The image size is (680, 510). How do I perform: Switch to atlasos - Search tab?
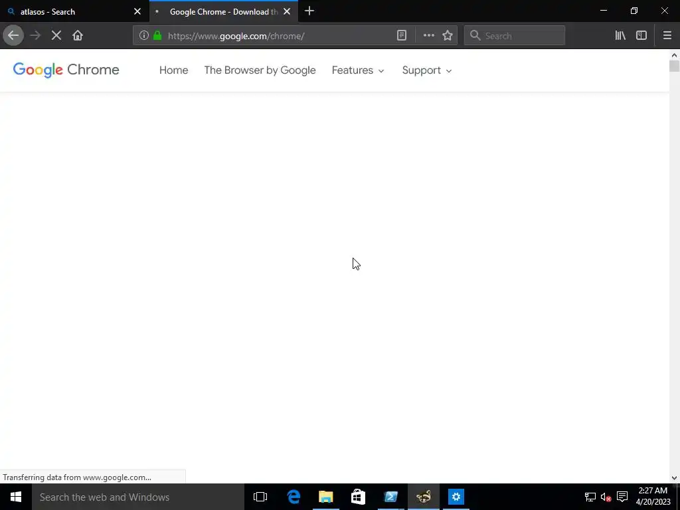tap(74, 12)
